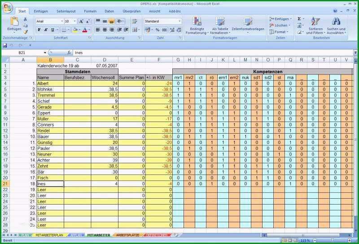The height and width of the screenshot is (244, 359).
Task: Open the Standard number format dropdown
Action: (179, 21)
